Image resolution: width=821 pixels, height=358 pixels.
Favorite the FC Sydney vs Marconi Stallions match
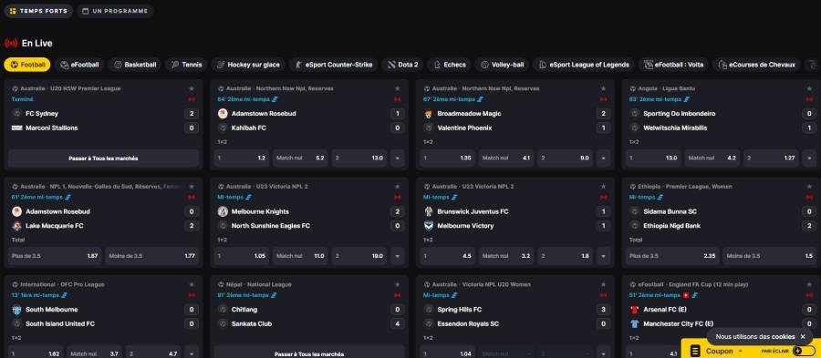pos(192,88)
